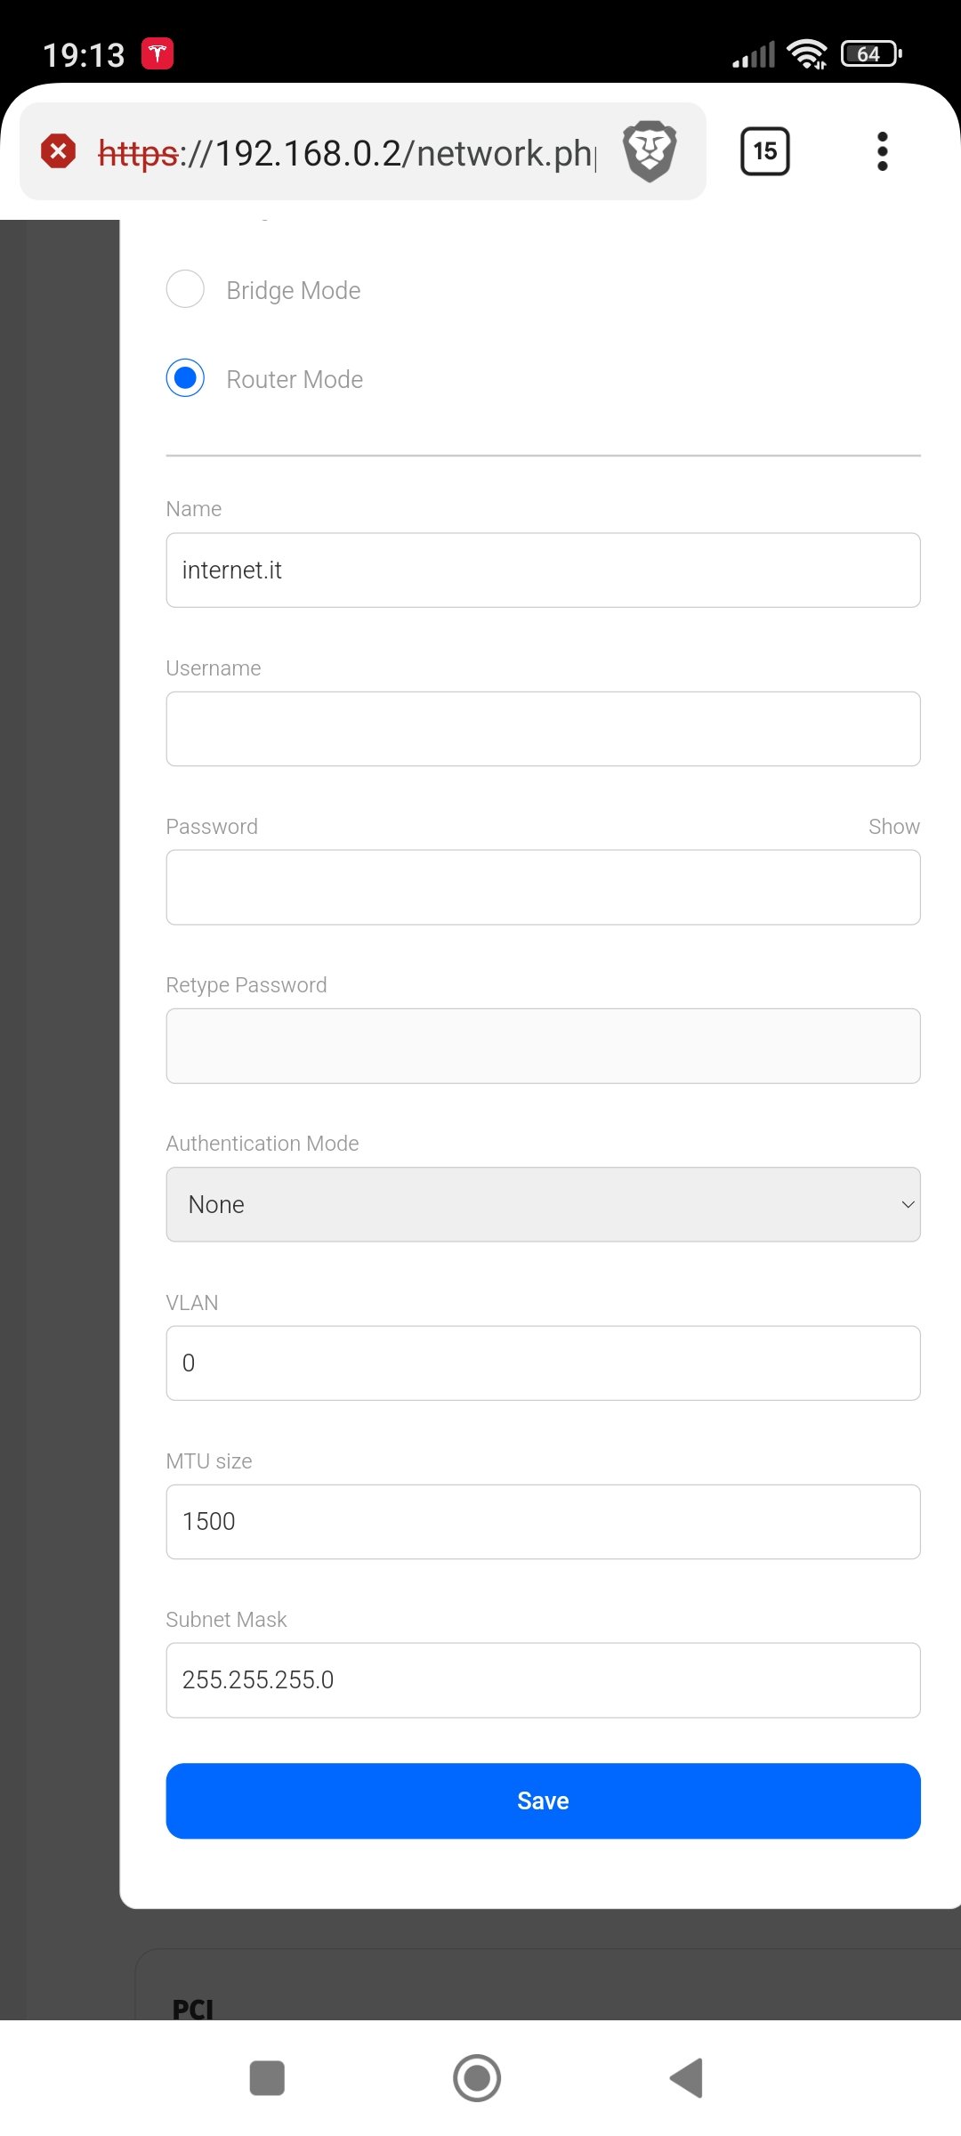961x2136 pixels.
Task: Open the browser three-dot menu
Action: tap(882, 151)
